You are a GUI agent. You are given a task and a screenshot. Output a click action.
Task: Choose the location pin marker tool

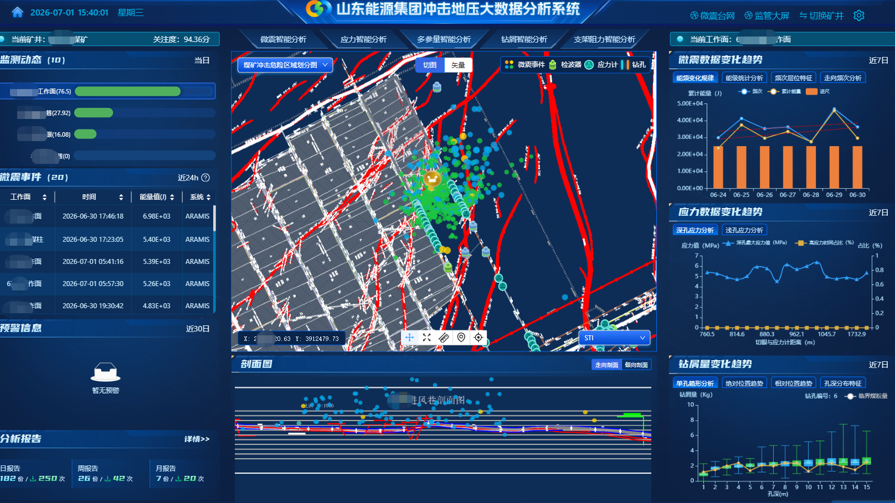pos(461,337)
